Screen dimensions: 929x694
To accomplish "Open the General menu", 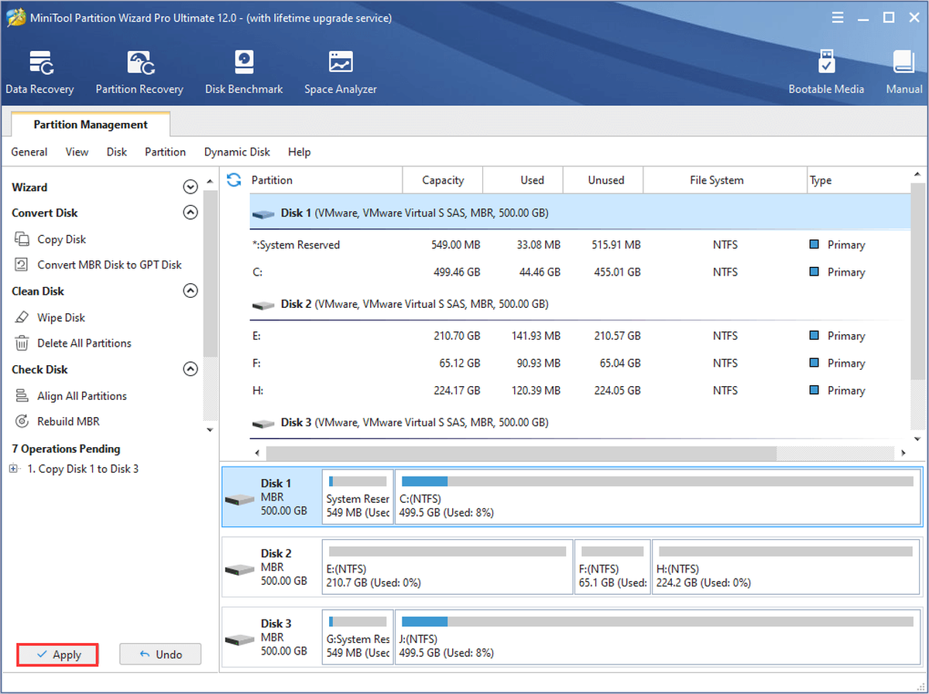I will pos(29,152).
